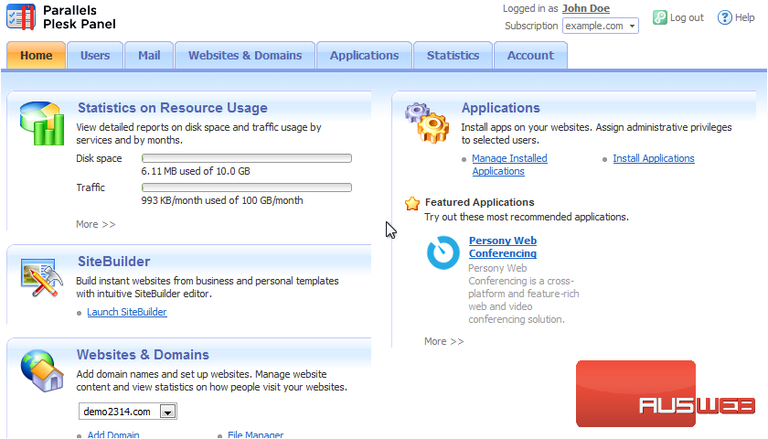Open the Websites & Domains tab
768x439 pixels.
pos(245,56)
